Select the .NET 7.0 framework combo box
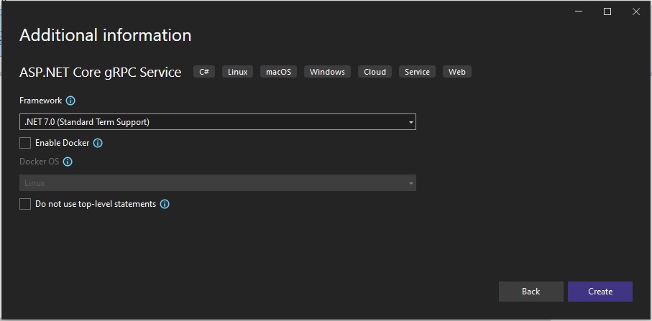 [x=218, y=121]
